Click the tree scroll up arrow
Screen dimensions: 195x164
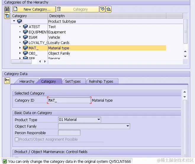pos(185,51)
